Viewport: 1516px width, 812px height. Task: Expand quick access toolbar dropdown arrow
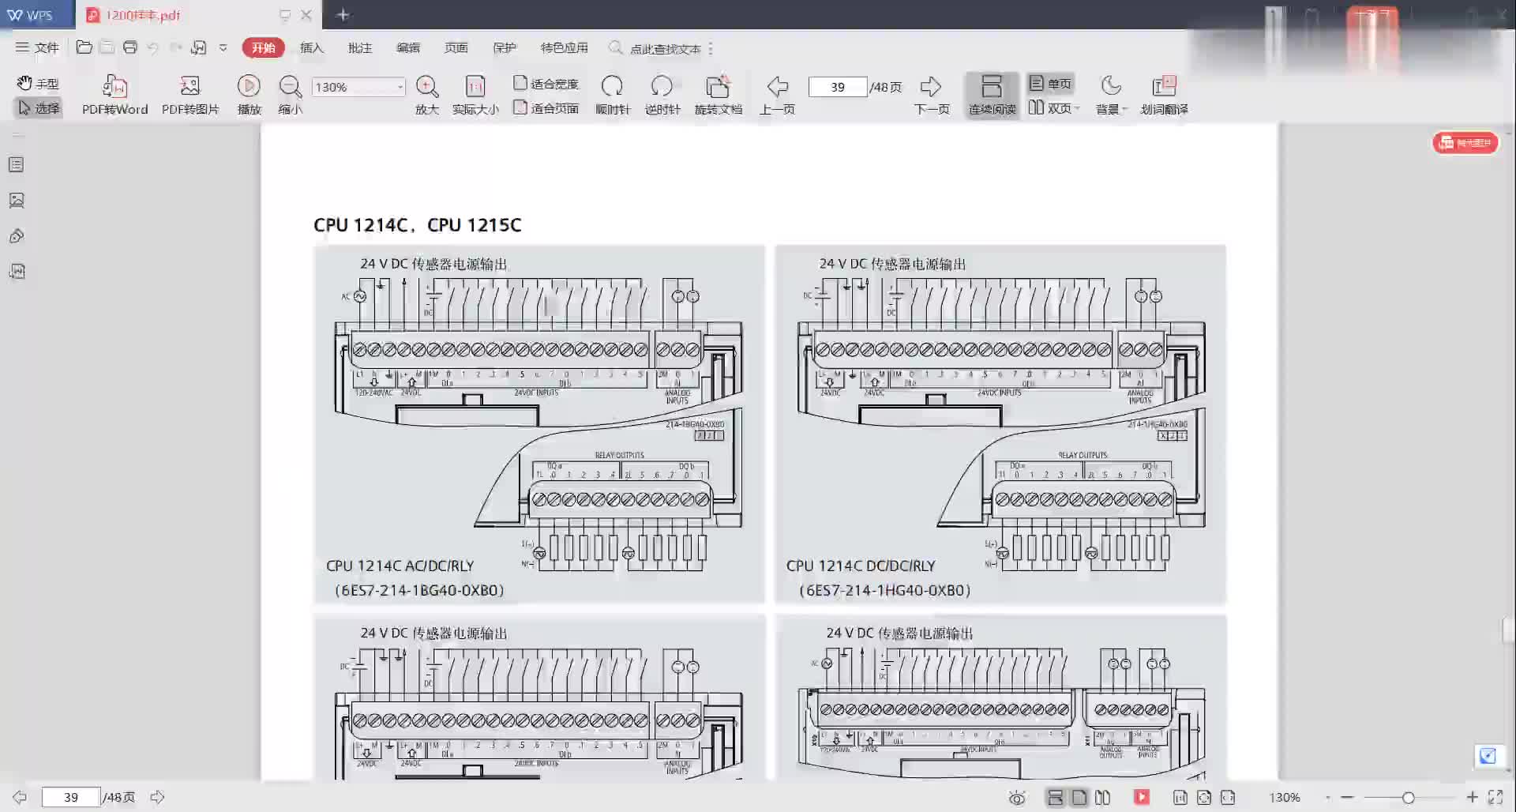coord(223,47)
